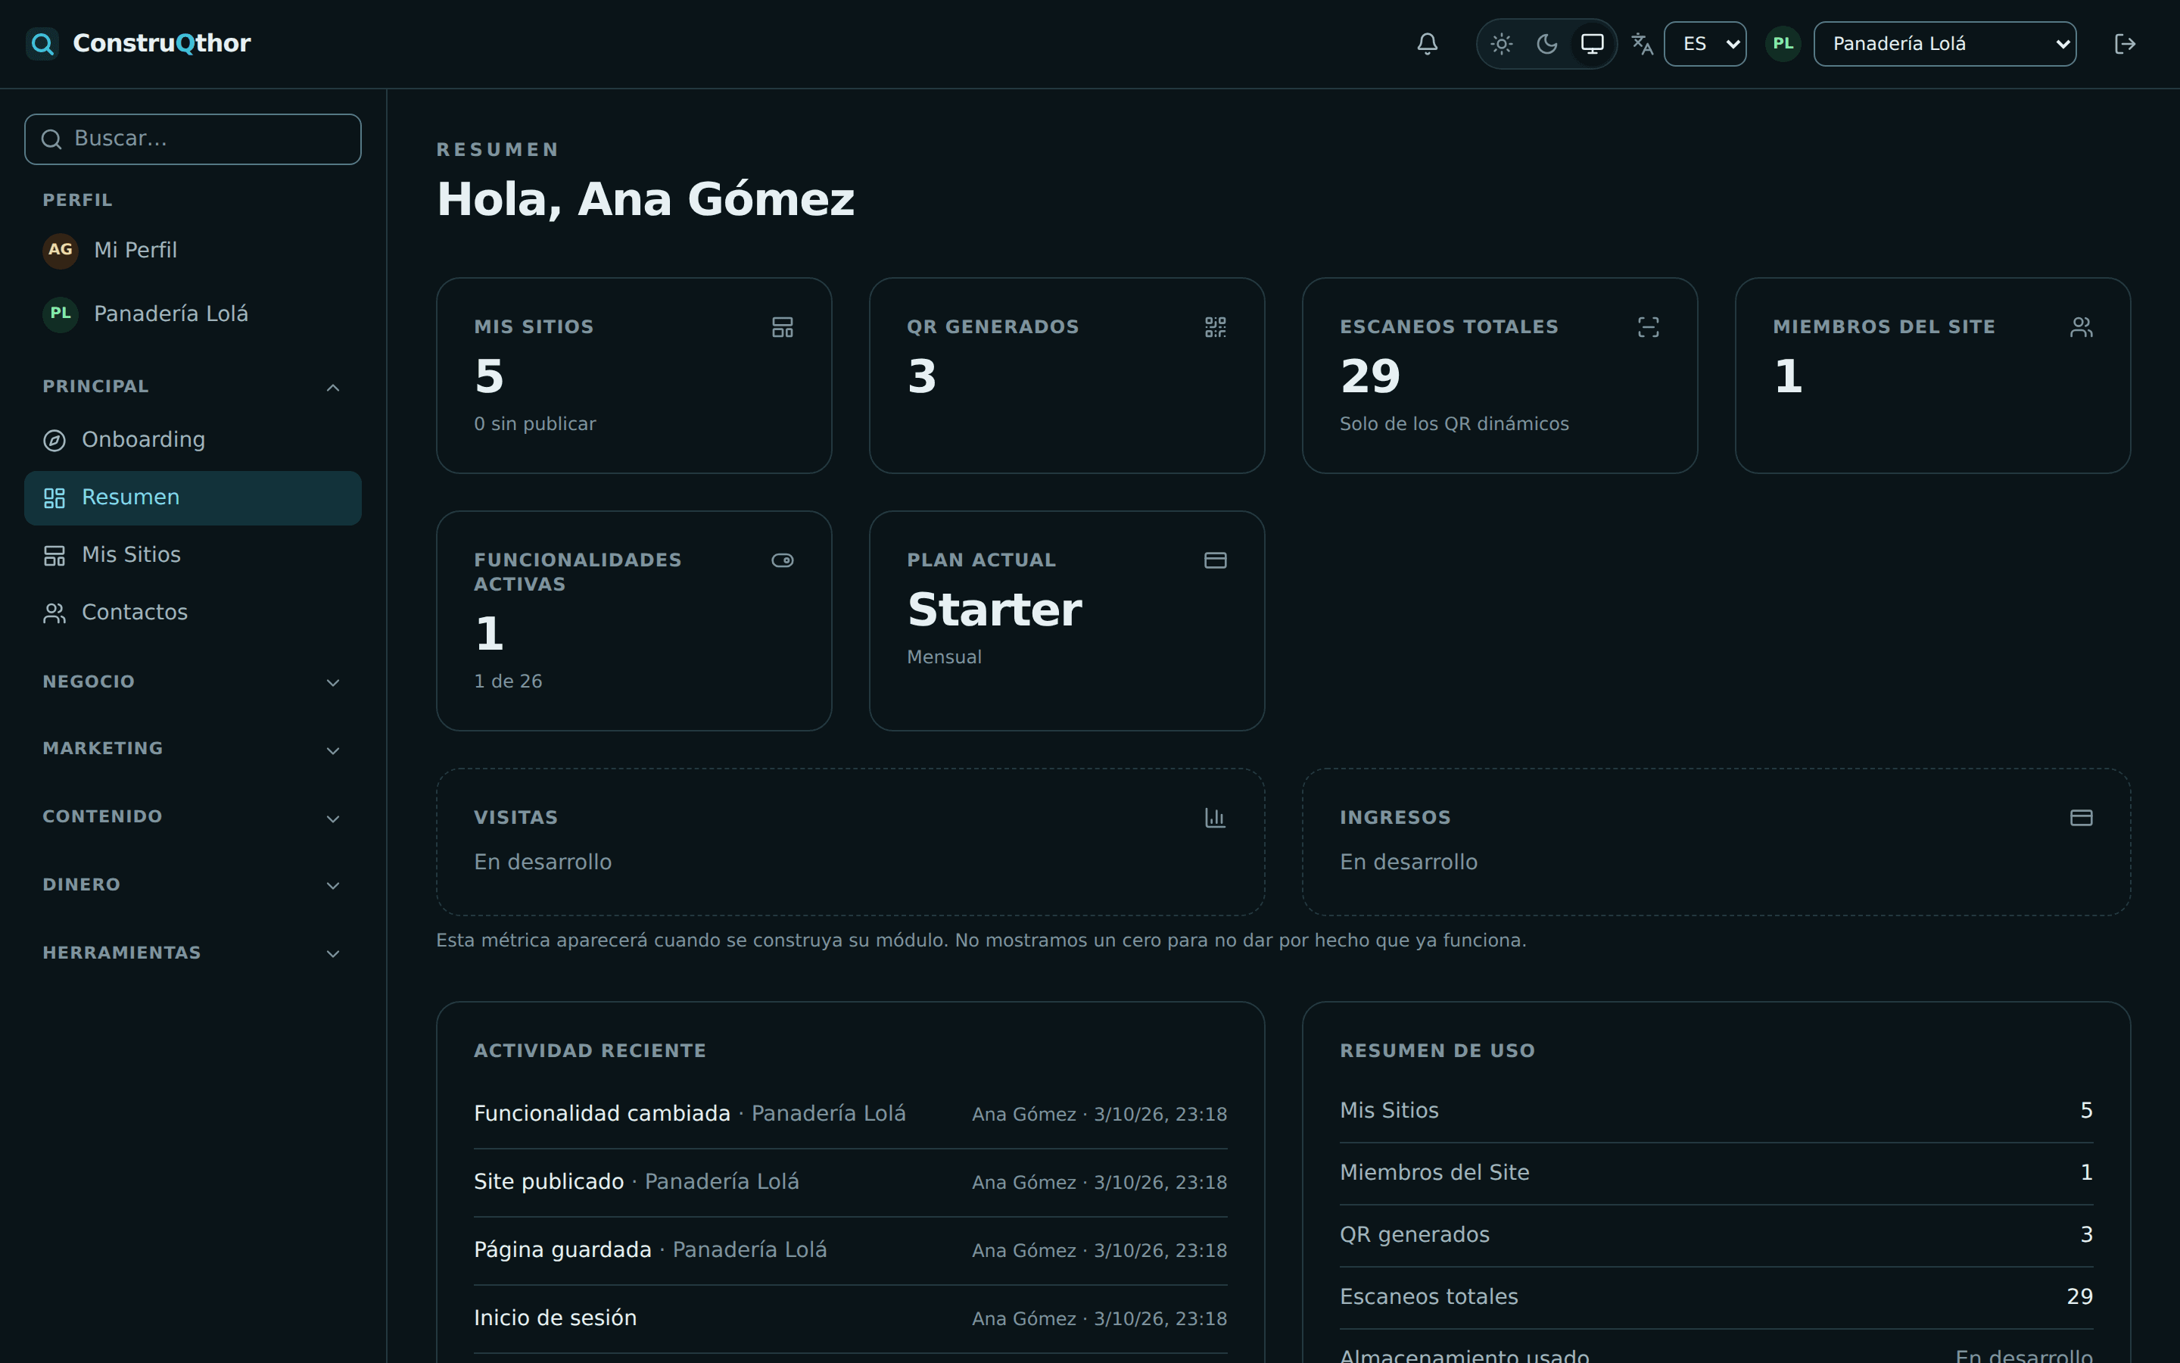Click the Página guardada activity row

pyautogui.click(x=850, y=1250)
